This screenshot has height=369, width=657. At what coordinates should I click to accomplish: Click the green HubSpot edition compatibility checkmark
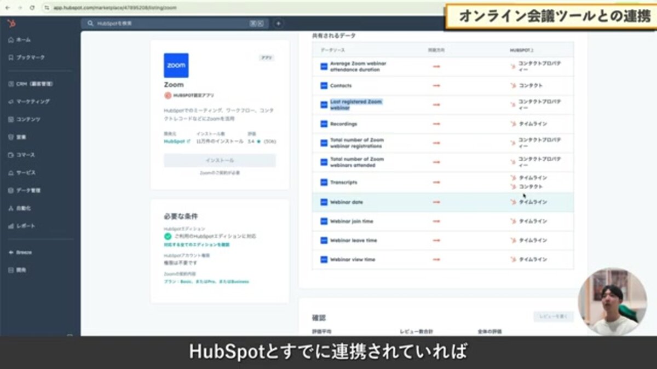click(x=168, y=236)
